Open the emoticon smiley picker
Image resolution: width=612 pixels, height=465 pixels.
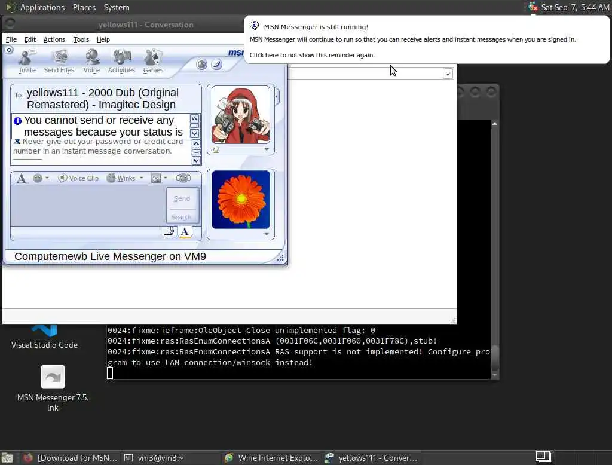pos(38,178)
